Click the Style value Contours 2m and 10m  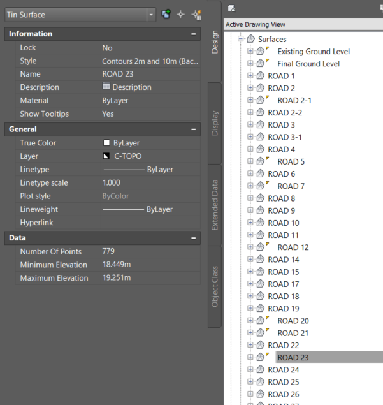pos(151,61)
